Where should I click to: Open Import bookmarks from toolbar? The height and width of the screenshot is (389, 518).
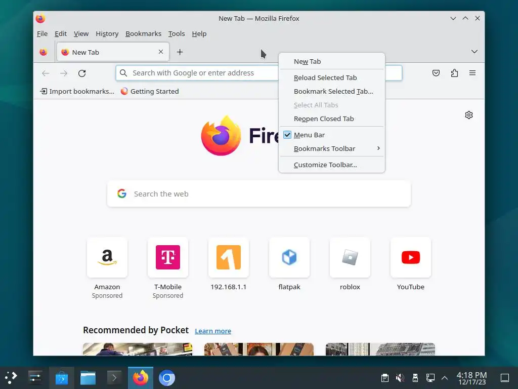[77, 91]
